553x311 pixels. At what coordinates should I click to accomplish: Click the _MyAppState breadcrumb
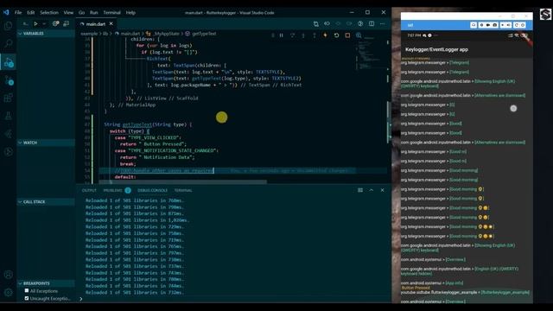tap(167, 34)
